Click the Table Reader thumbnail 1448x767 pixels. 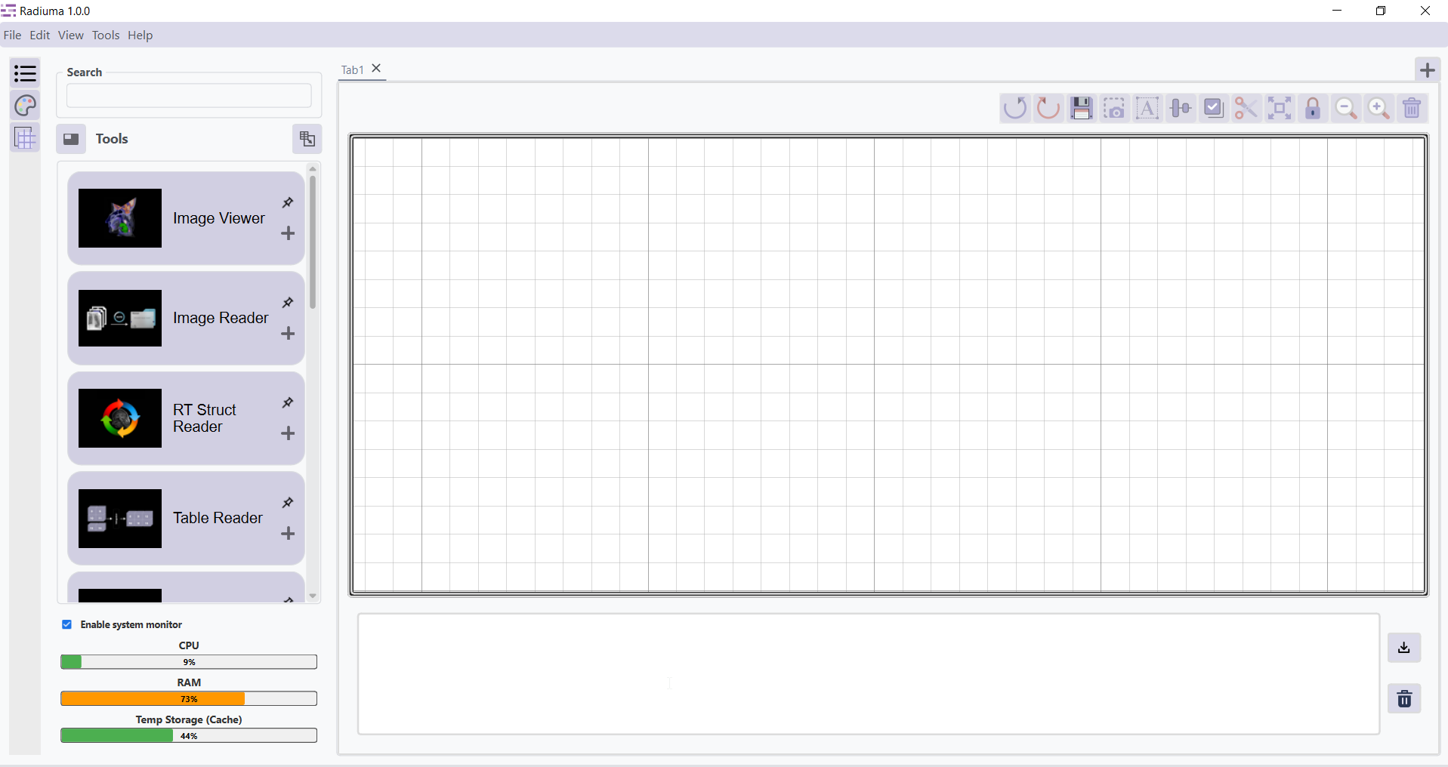tap(120, 519)
